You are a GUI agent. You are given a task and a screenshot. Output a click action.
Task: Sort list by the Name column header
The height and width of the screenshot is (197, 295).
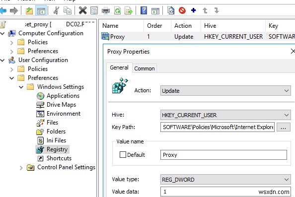coord(122,26)
